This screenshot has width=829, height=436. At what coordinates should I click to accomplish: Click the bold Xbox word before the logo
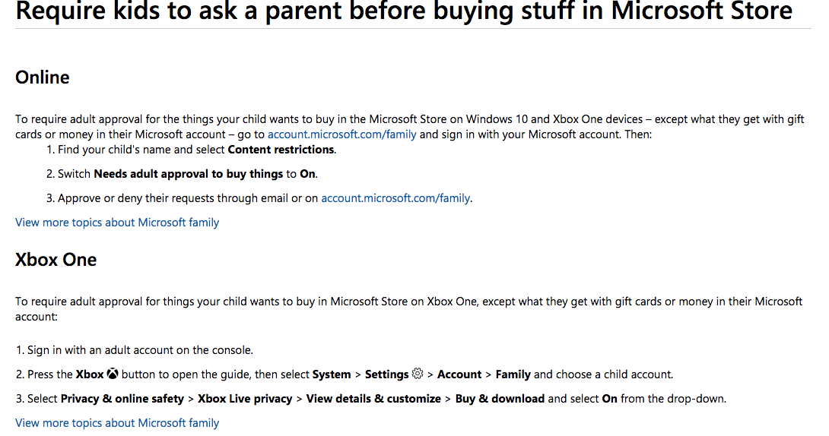pos(90,374)
